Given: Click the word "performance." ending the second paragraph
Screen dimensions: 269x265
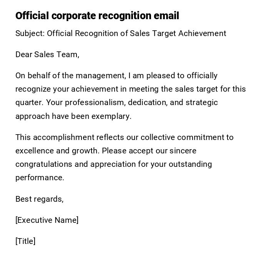Looking at the screenshot, I should [40, 178].
